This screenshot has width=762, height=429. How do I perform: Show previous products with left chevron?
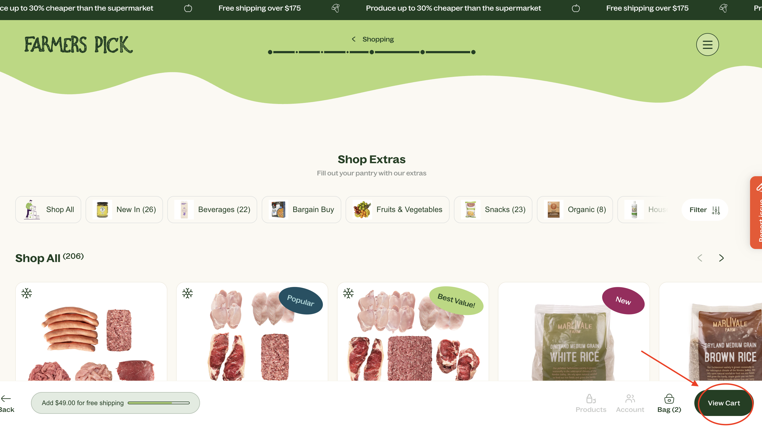click(699, 258)
